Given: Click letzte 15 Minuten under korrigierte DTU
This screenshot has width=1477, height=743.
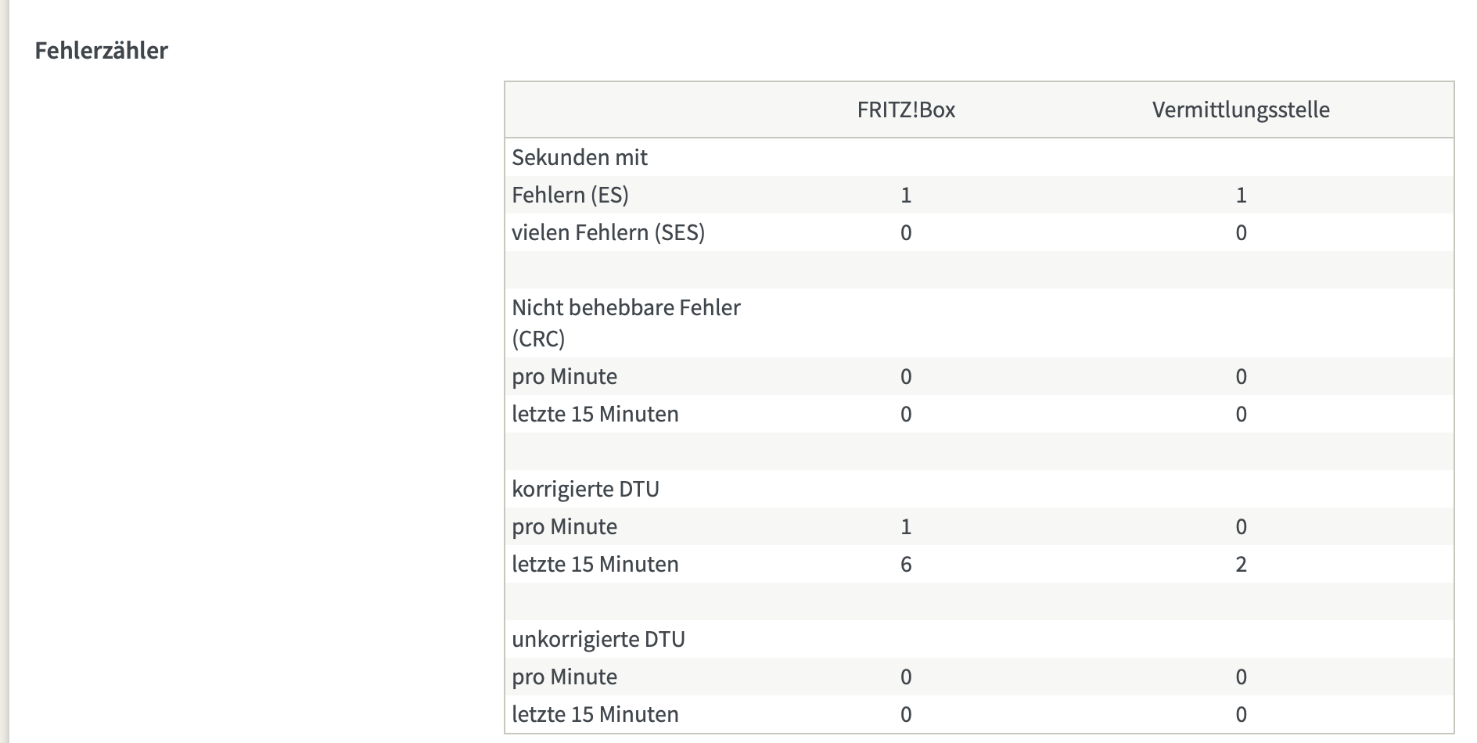Looking at the screenshot, I should 595,564.
